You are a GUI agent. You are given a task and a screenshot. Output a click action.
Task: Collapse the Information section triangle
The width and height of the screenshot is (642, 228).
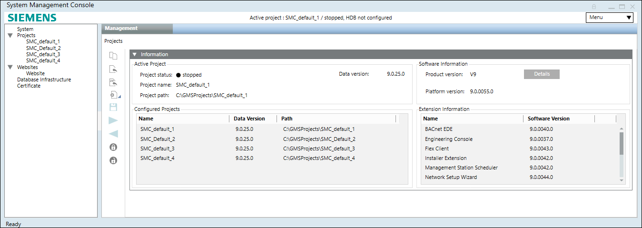point(135,54)
